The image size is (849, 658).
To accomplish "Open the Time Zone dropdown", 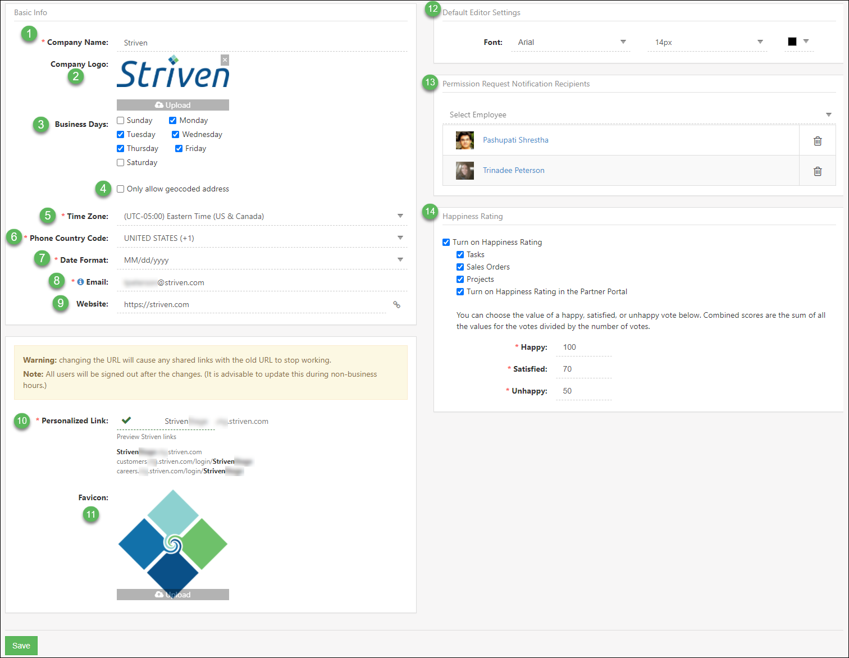I will point(262,216).
